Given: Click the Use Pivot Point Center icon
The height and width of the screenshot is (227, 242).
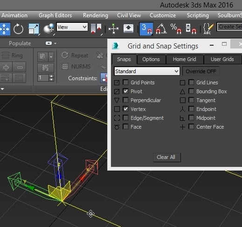Looking at the screenshot, I should [97, 29].
